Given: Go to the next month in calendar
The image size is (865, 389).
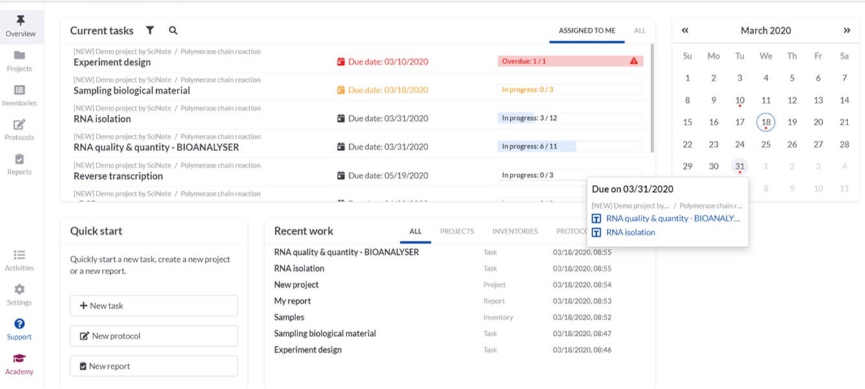Looking at the screenshot, I should (x=846, y=30).
